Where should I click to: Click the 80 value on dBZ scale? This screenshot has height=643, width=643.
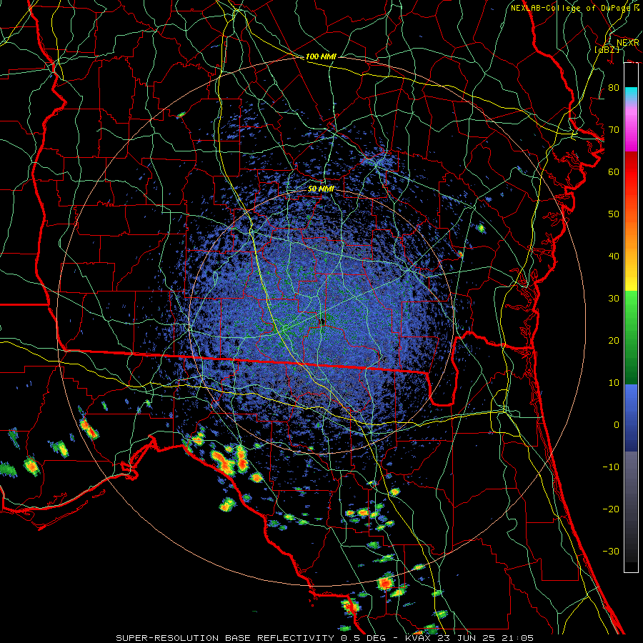tap(614, 88)
